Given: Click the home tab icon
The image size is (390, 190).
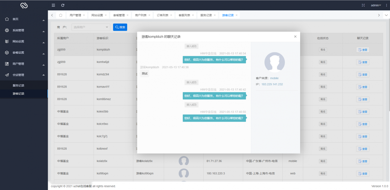Looking at the screenshot, I should point(61,15).
